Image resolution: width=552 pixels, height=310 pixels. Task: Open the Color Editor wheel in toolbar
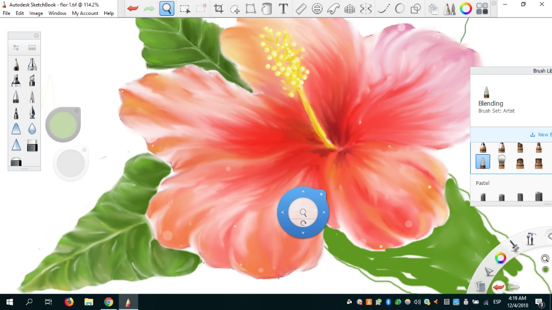pyautogui.click(x=465, y=9)
